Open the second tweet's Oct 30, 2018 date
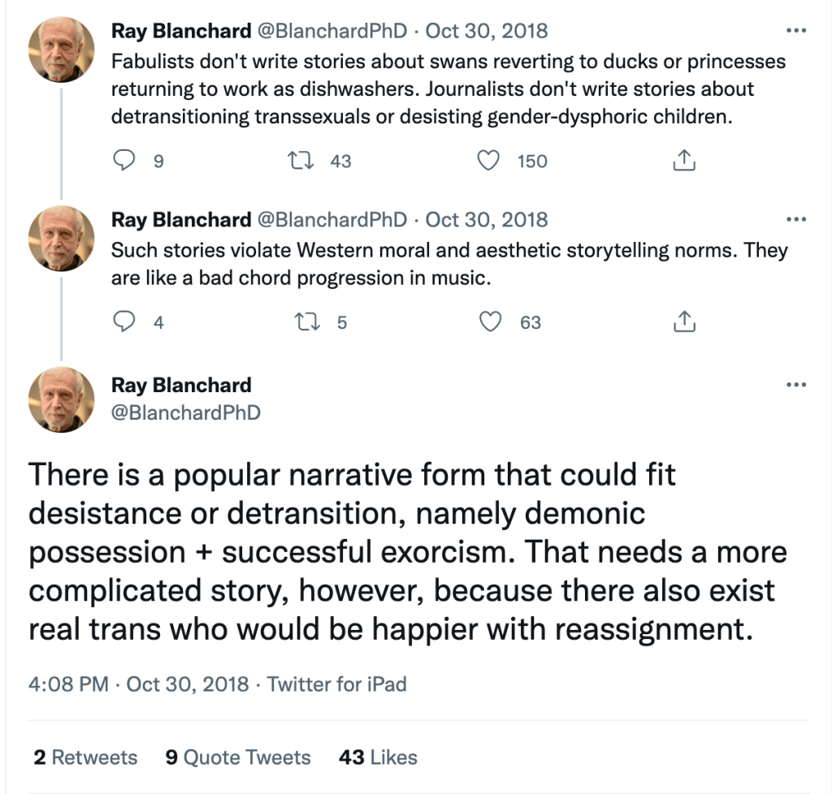The image size is (832, 794). pyautogui.click(x=487, y=220)
